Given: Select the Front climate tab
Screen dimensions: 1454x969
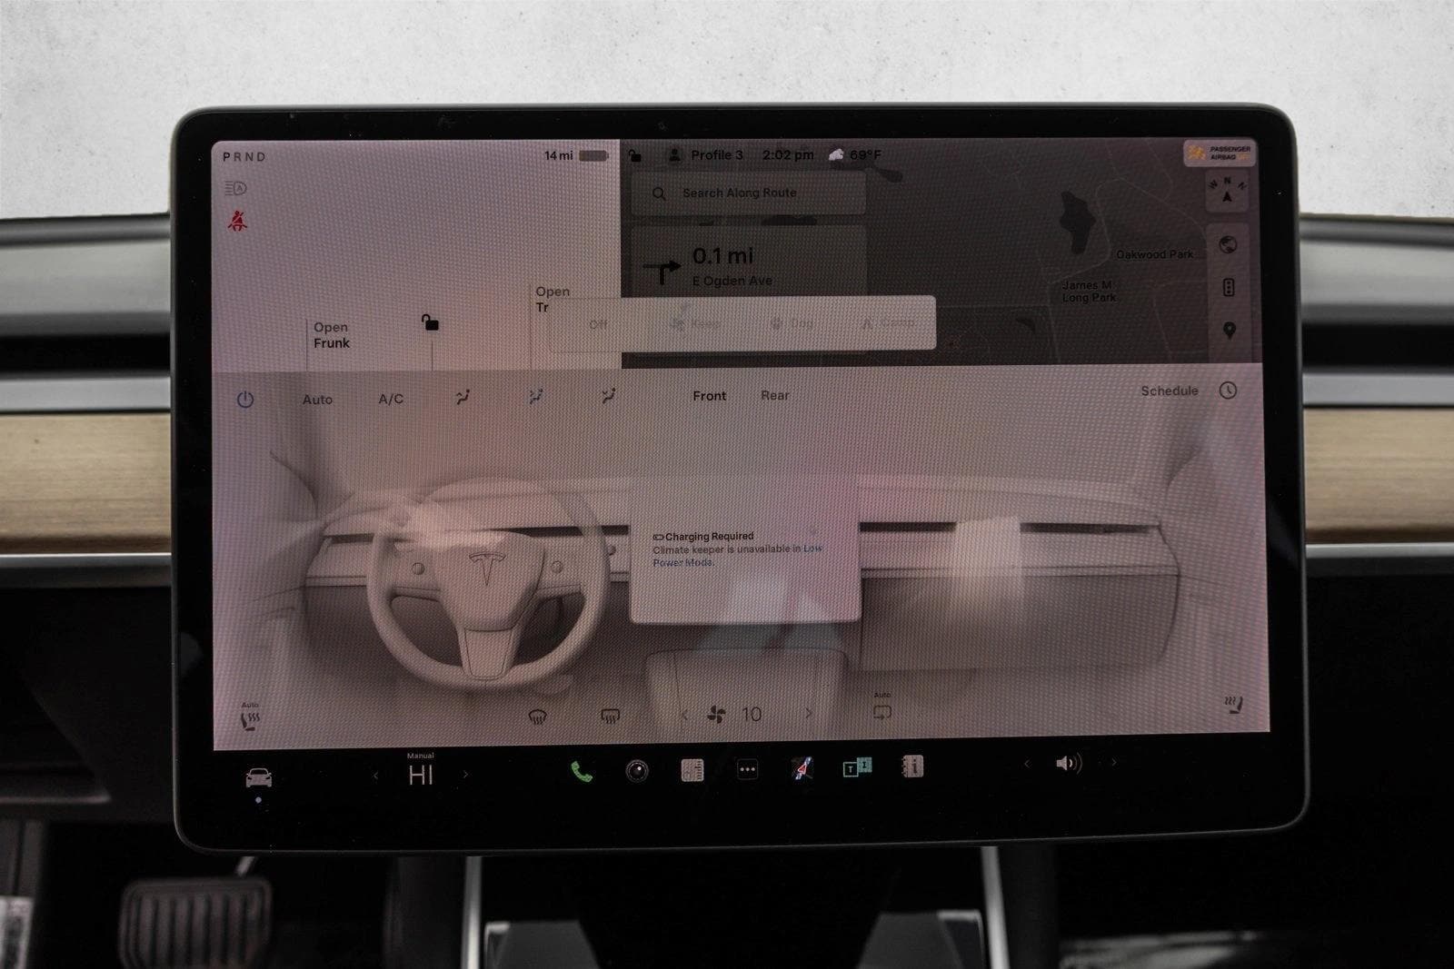Looking at the screenshot, I should coord(709,396).
